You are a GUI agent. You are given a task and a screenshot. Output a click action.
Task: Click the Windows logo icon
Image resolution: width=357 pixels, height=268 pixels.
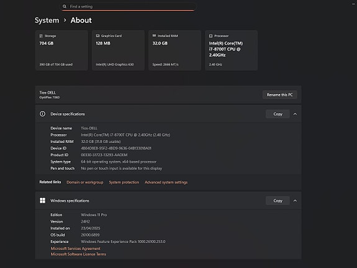click(42, 200)
